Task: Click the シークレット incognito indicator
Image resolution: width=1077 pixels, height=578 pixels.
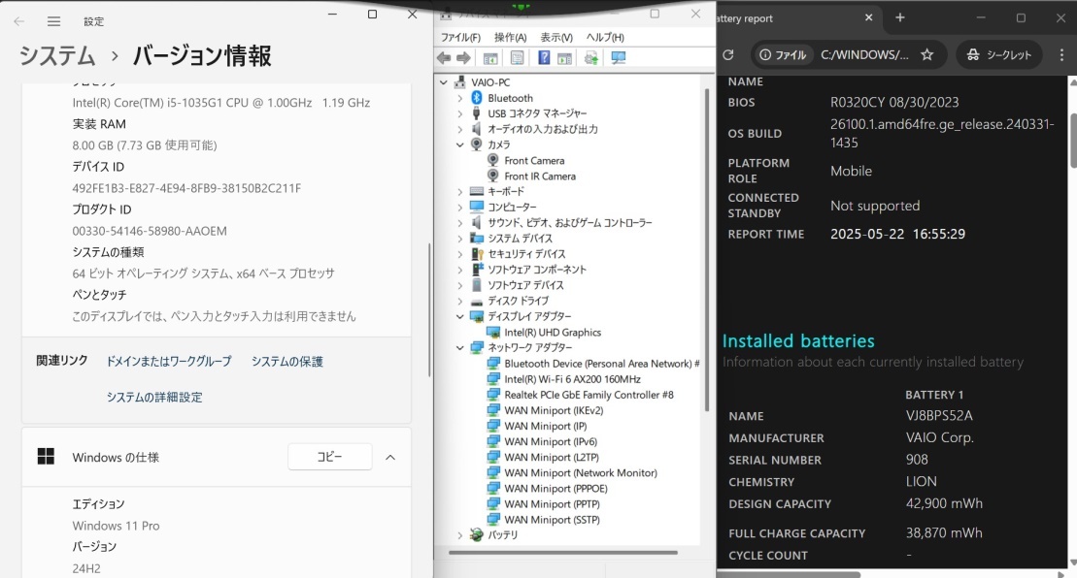Action: click(998, 55)
